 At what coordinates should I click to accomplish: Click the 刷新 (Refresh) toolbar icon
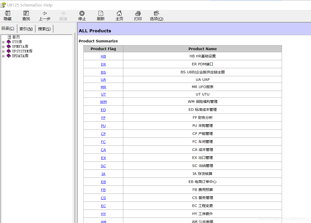[x=101, y=13]
